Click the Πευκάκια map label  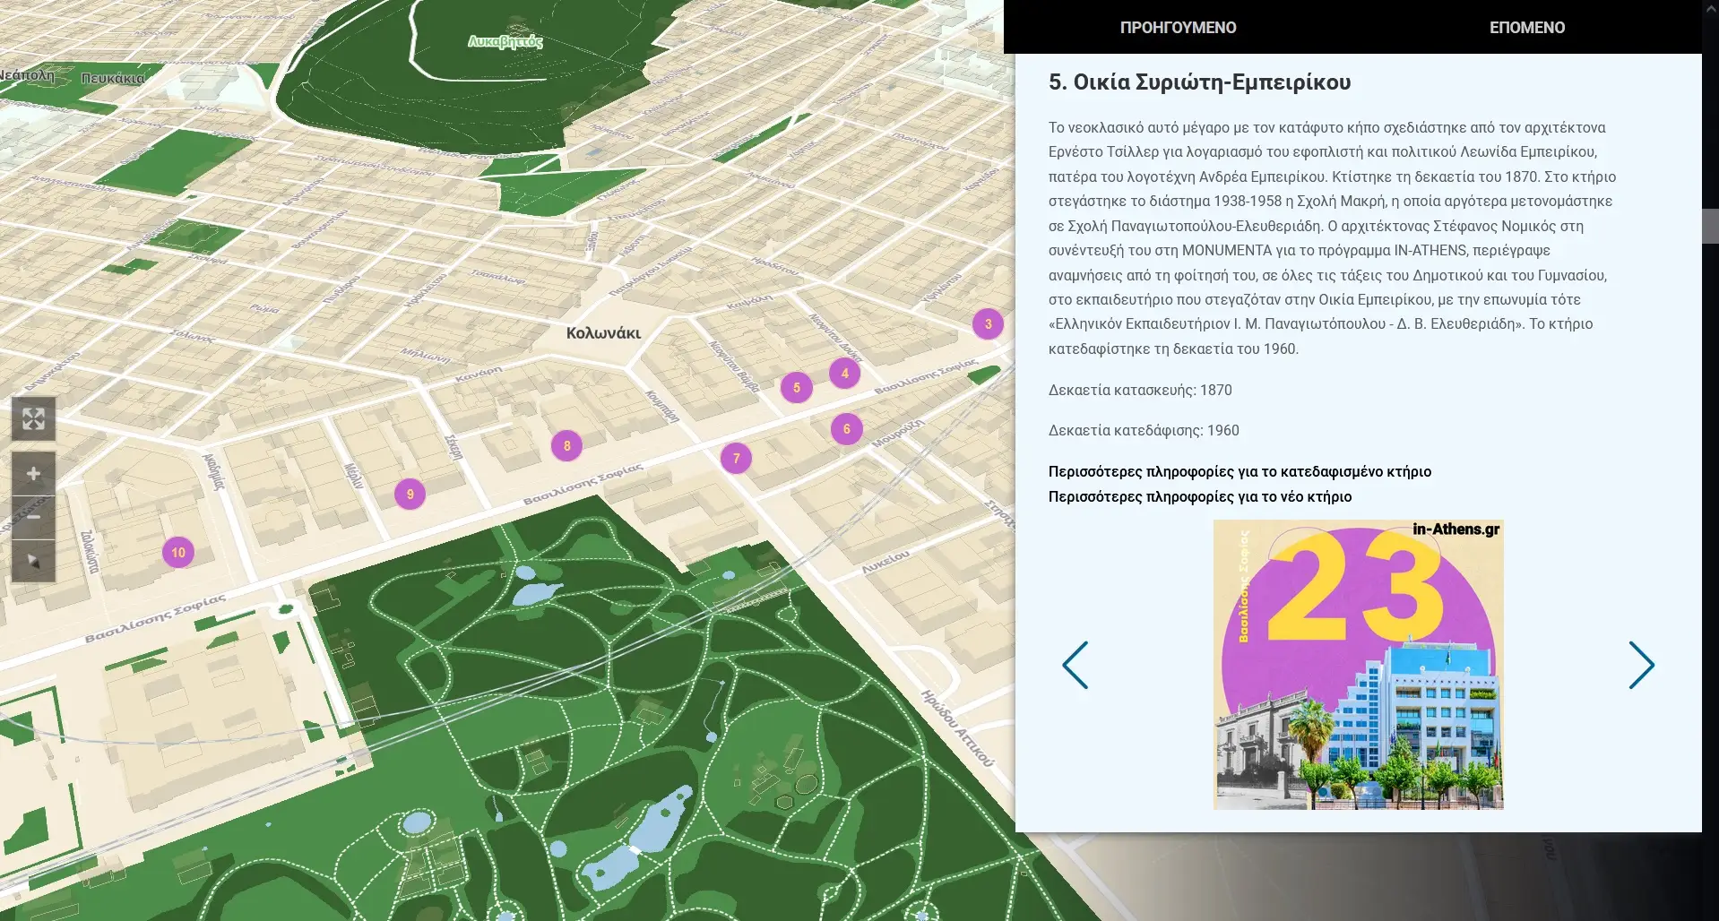pyautogui.click(x=113, y=79)
